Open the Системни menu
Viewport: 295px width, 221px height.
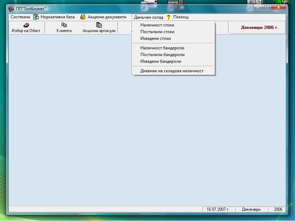point(20,17)
